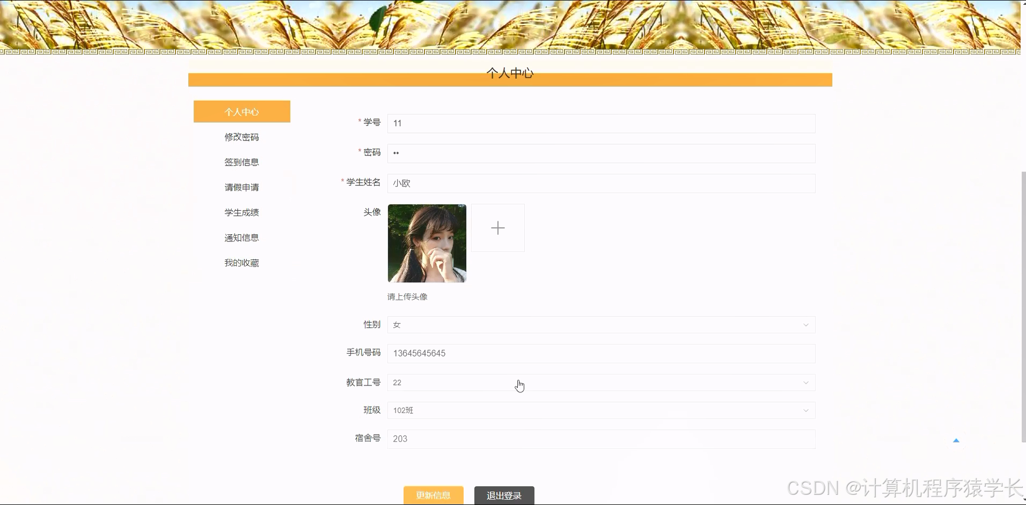Click the current avatar photo thumbnail
1026x505 pixels.
pos(427,243)
